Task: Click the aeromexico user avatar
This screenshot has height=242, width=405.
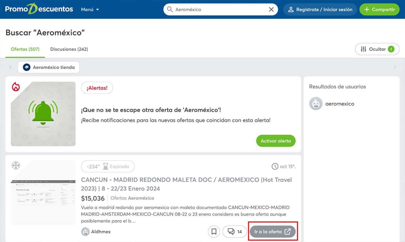Action: (316, 104)
